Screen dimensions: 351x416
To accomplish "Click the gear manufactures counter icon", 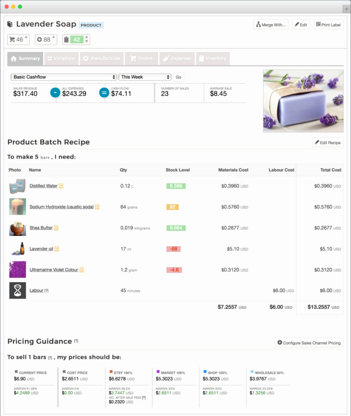I will (39, 39).
